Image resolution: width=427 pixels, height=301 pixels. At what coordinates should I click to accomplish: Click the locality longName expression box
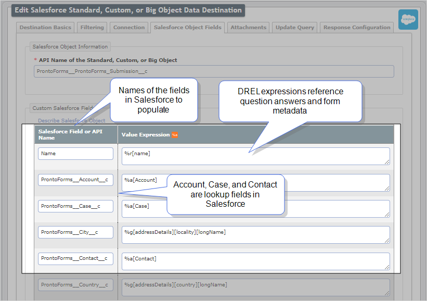(256, 235)
